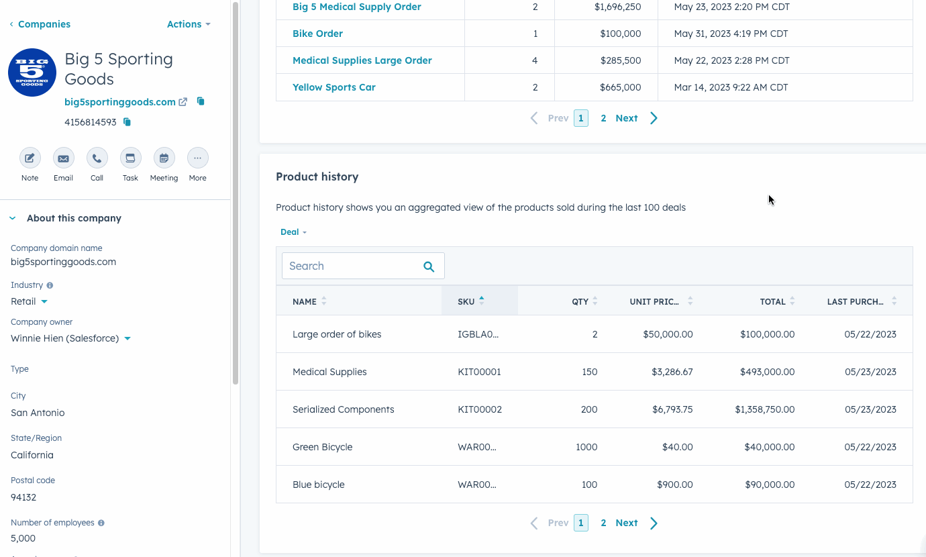The height and width of the screenshot is (557, 926).
Task: Open the More actions ellipsis icon
Action: point(197,158)
